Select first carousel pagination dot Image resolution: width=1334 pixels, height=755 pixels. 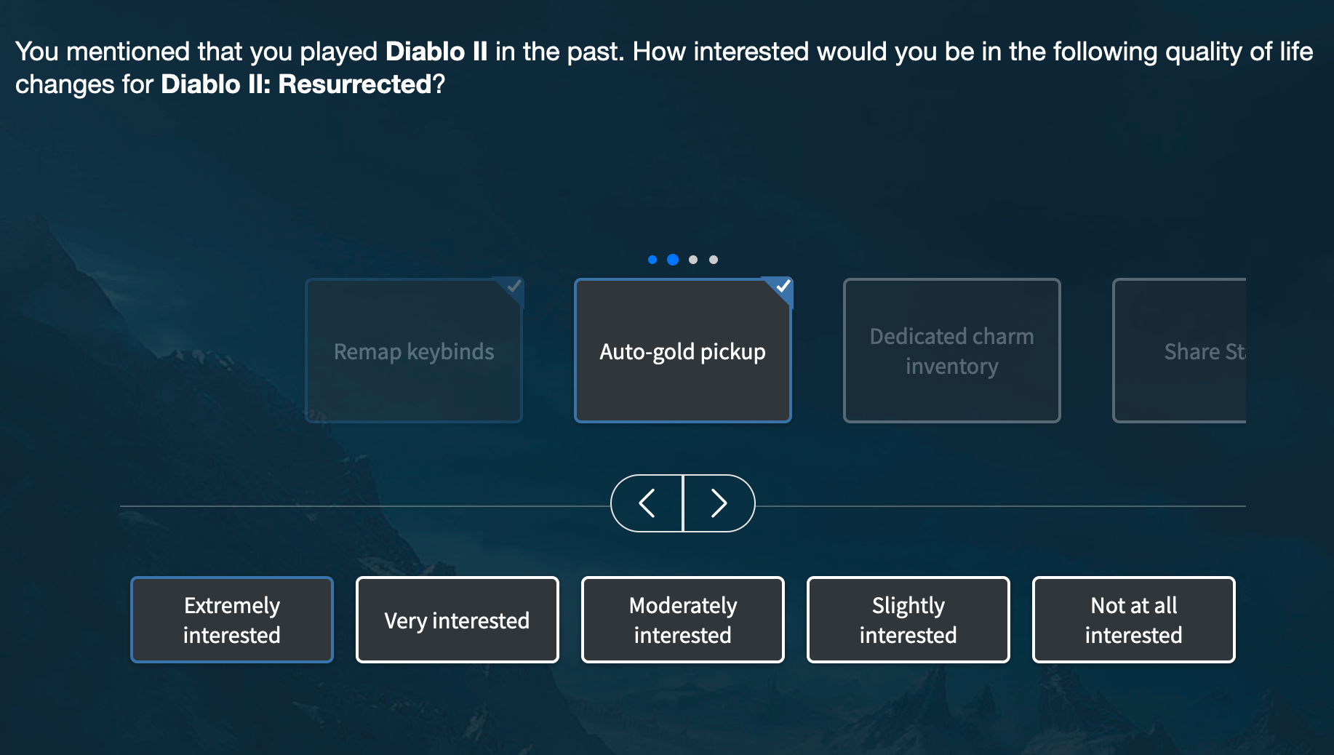coord(652,260)
